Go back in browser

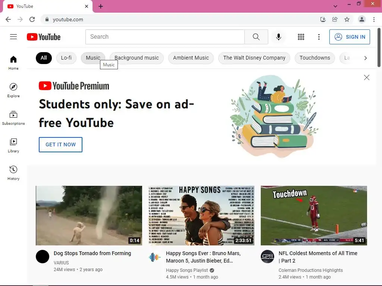[8, 19]
